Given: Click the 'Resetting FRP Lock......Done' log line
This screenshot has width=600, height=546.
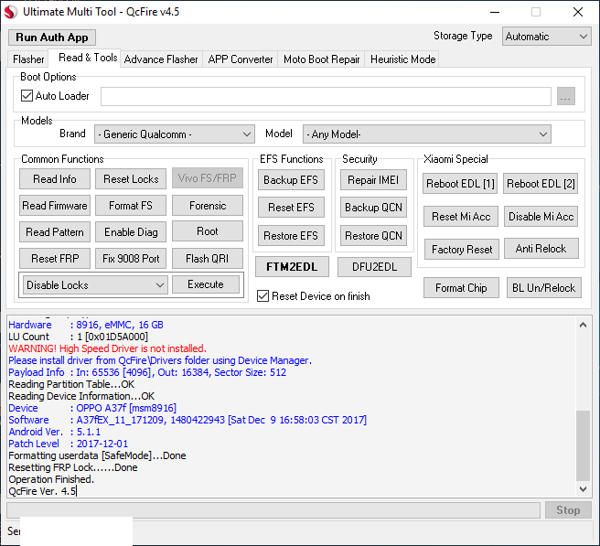Looking at the screenshot, I should 72,467.
